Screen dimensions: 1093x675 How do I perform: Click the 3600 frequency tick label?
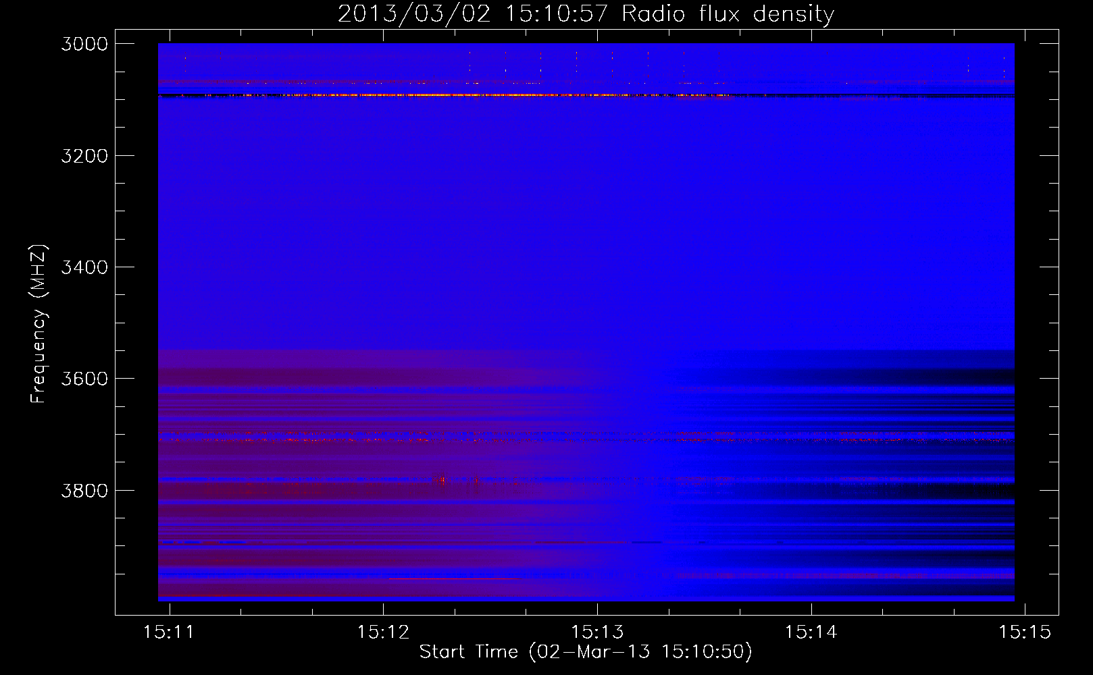[84, 379]
